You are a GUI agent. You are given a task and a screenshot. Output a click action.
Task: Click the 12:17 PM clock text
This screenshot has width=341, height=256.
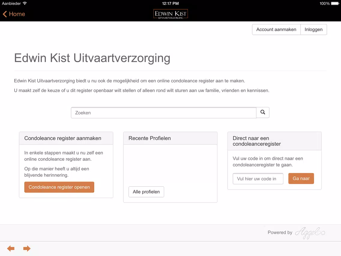click(170, 4)
